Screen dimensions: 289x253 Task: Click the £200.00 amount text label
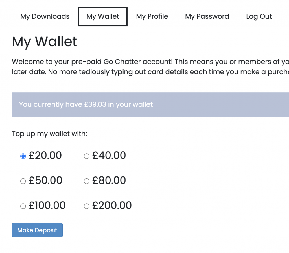tap(112, 205)
